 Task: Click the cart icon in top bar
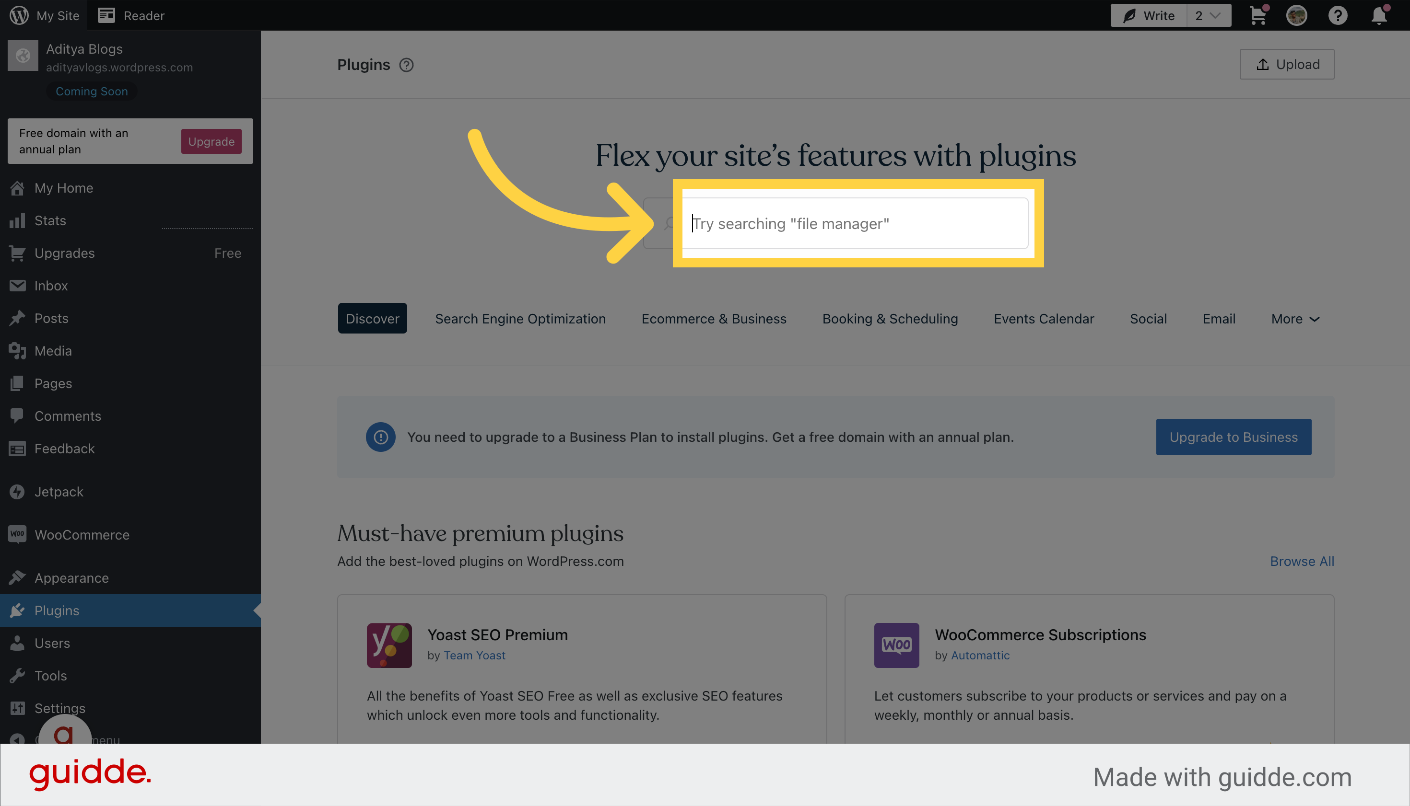(x=1257, y=14)
